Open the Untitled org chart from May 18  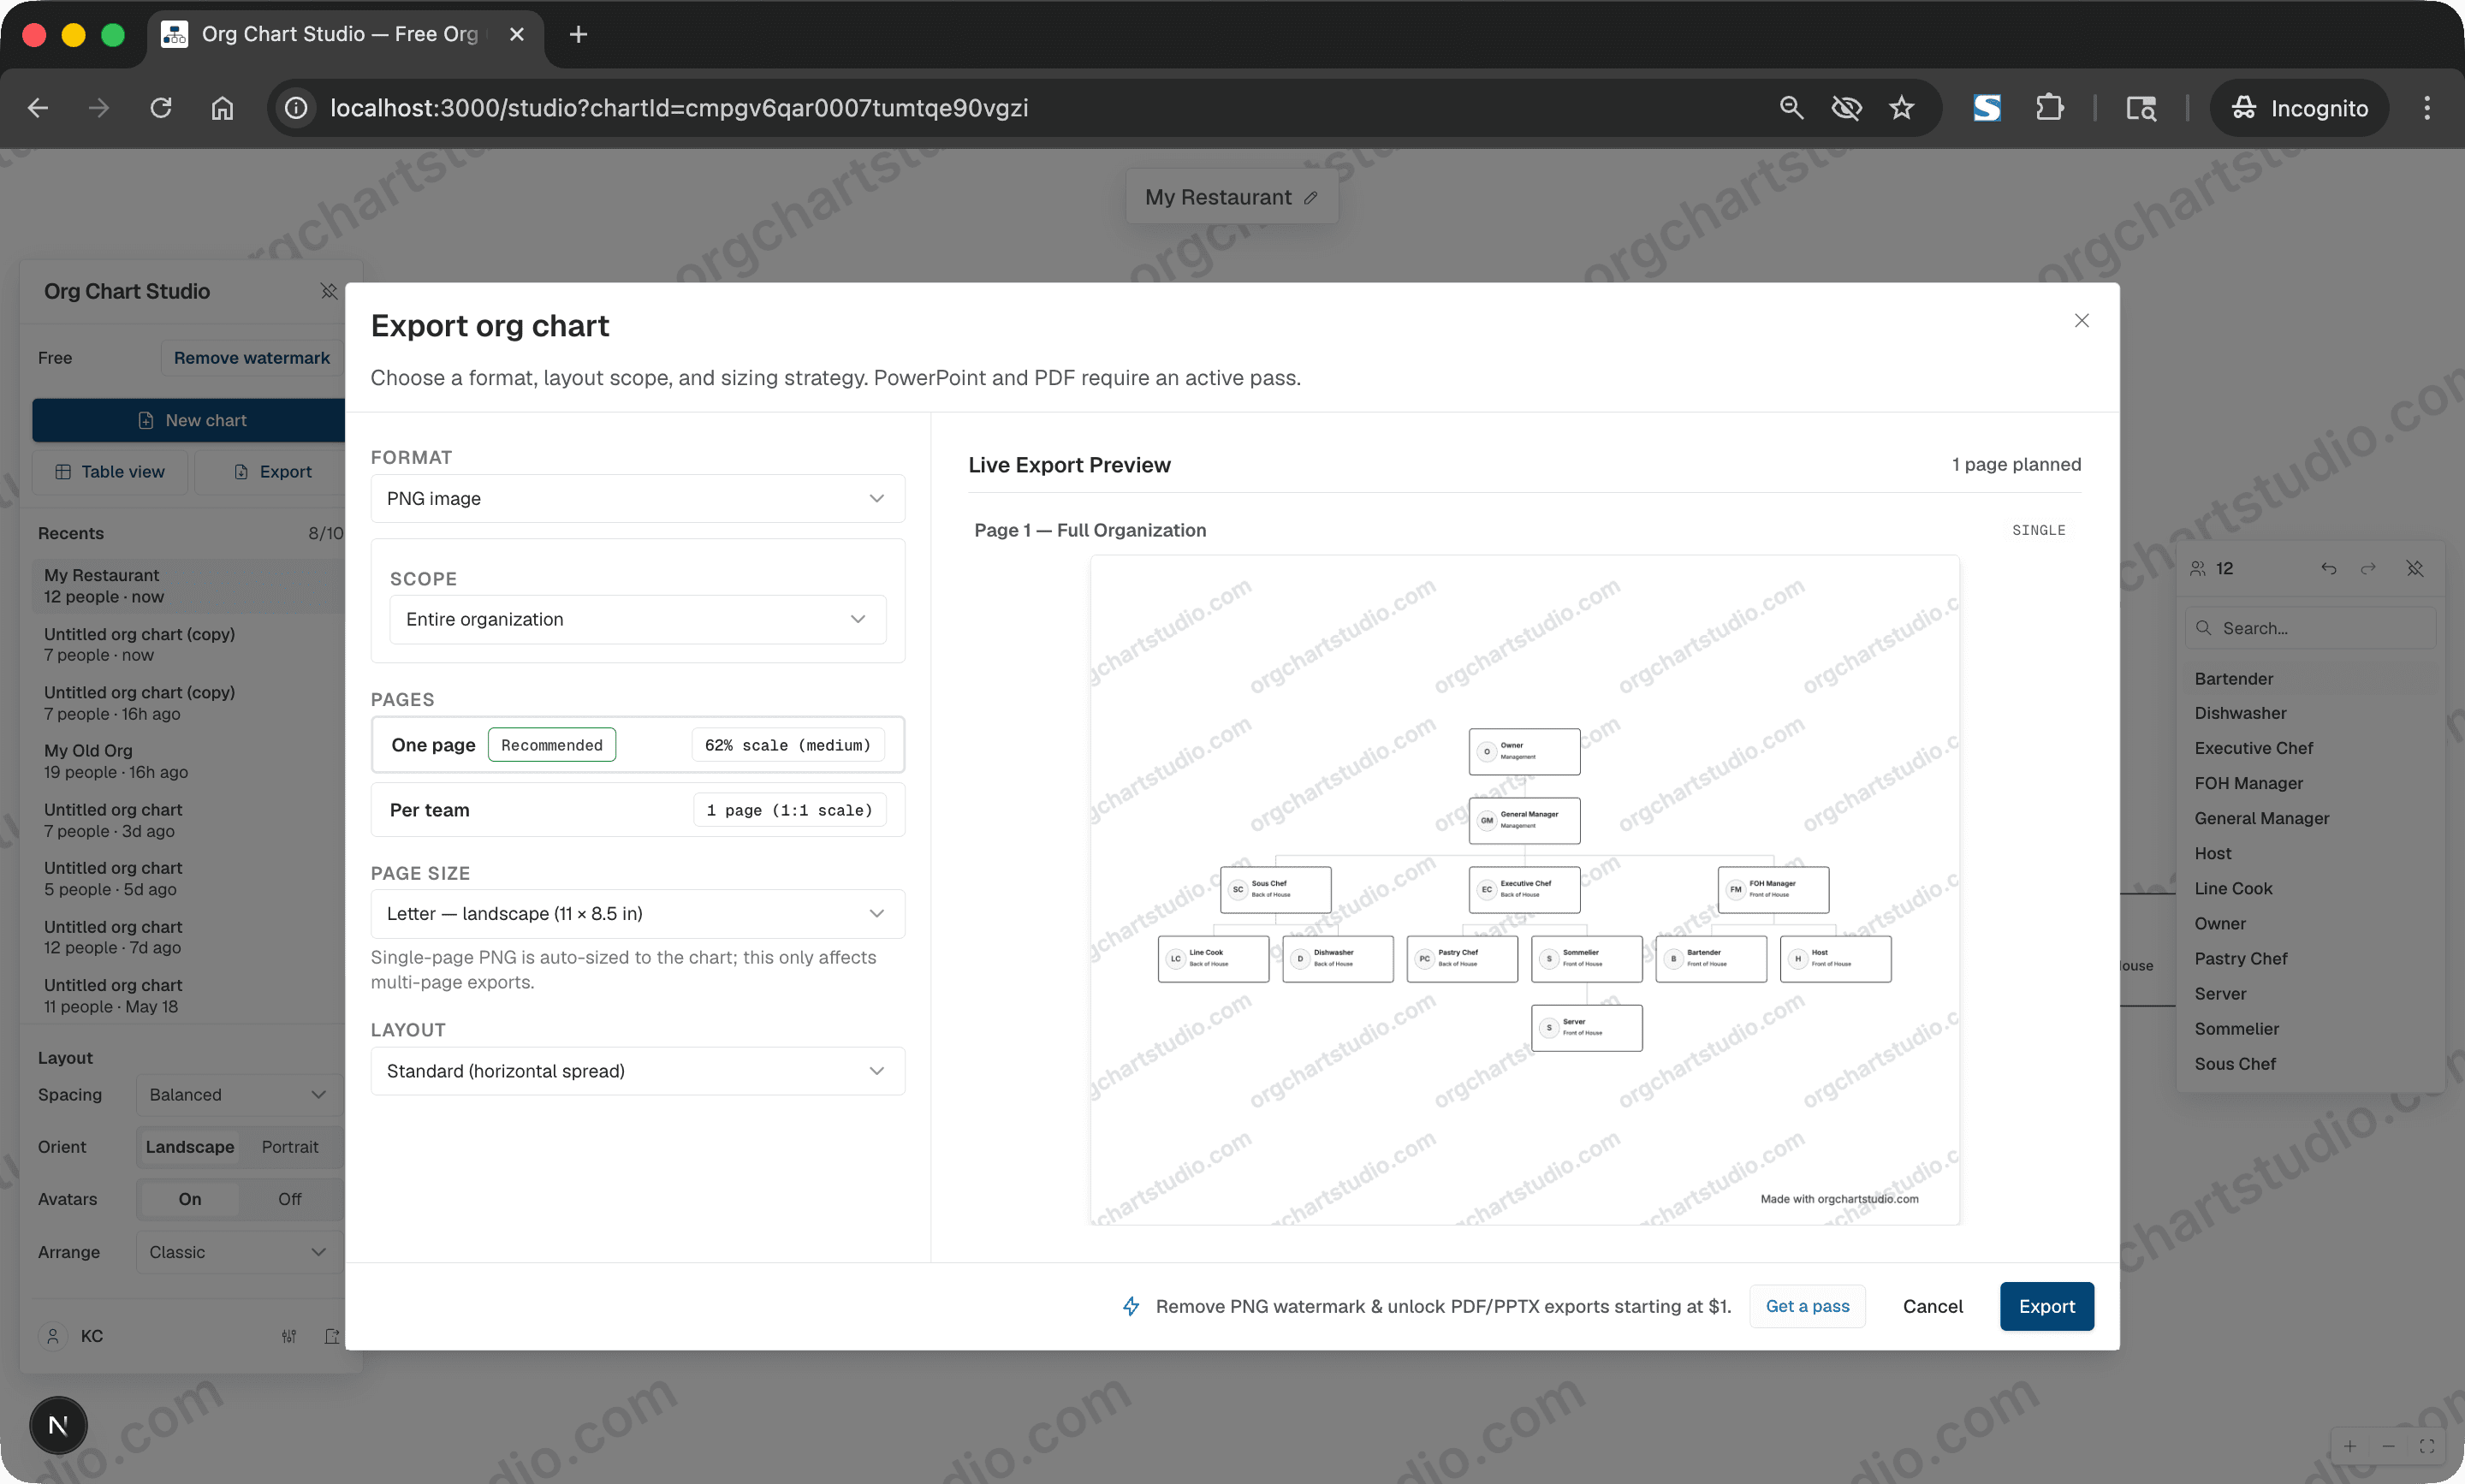point(190,996)
